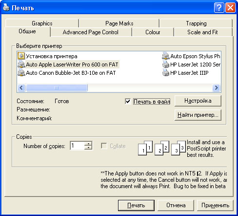The width and height of the screenshot is (238, 216).
Task: Select the Auto Epson Stylus printer icon
Action: tap(166, 56)
